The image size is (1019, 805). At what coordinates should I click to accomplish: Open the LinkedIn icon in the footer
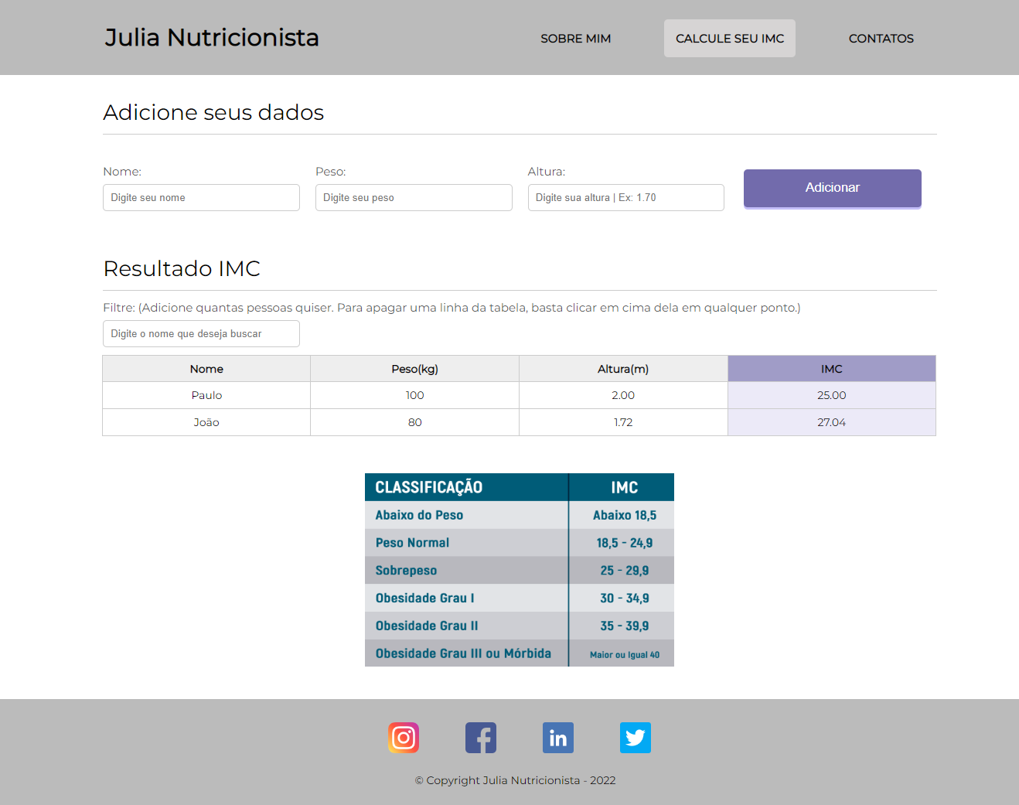(557, 738)
